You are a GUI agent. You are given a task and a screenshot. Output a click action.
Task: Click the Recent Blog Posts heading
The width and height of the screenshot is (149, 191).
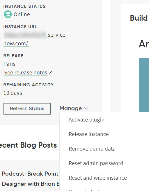coord(28,145)
